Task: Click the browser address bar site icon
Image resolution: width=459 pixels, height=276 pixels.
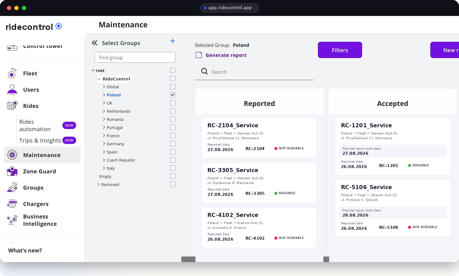Action: point(205,8)
